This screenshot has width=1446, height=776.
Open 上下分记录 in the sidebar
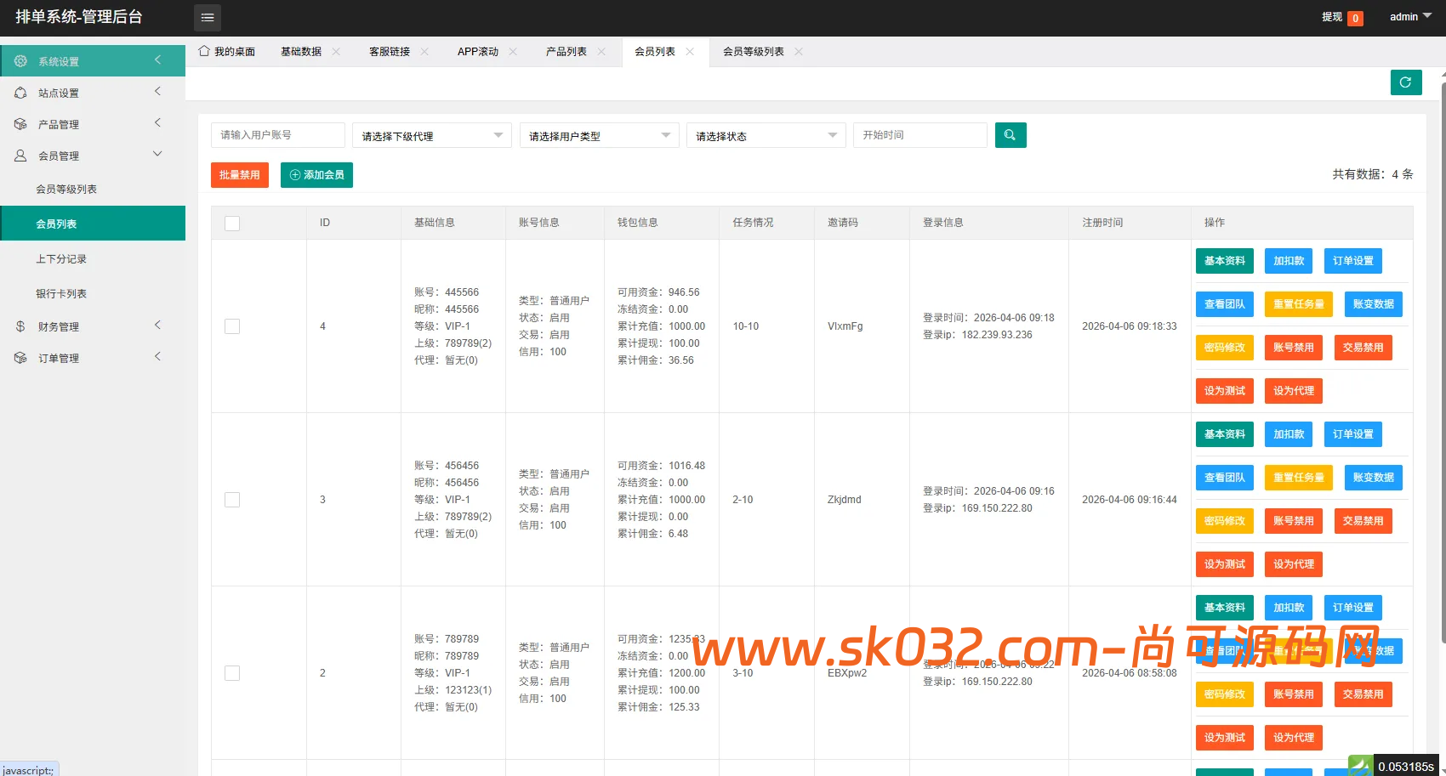(x=93, y=258)
